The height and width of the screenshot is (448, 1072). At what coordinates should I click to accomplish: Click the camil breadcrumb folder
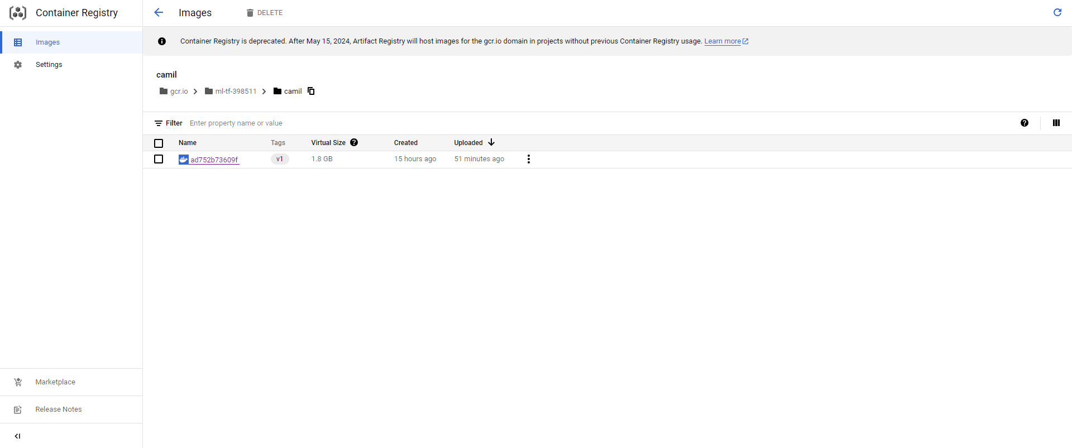tap(288, 91)
